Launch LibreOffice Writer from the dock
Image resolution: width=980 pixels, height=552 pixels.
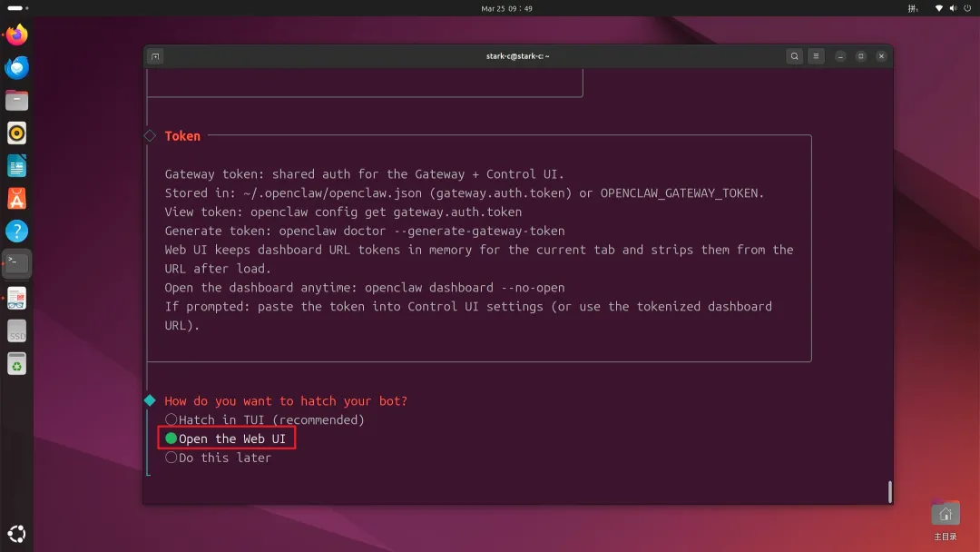click(x=17, y=165)
